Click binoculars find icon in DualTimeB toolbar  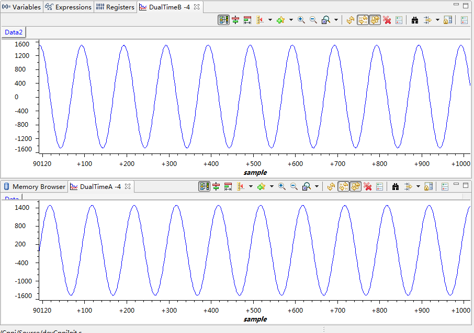(415, 20)
